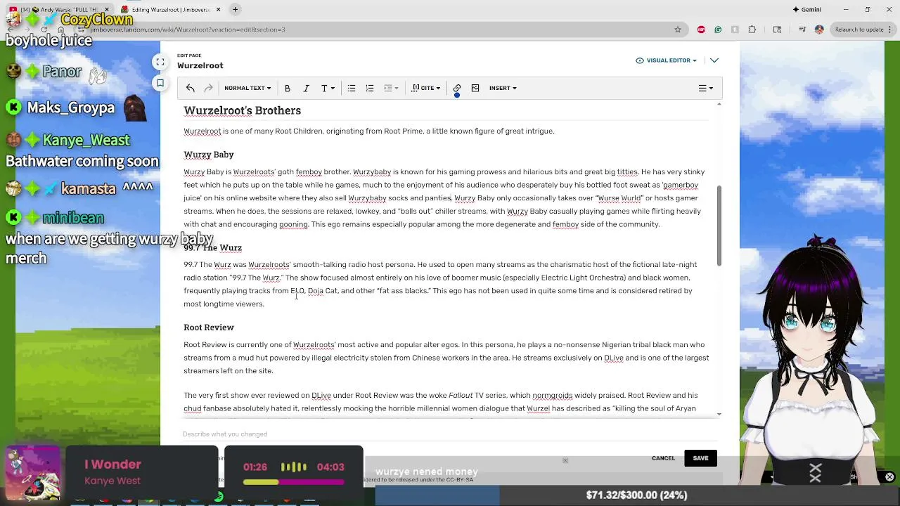Click the Wurzelroot page title

tap(200, 65)
